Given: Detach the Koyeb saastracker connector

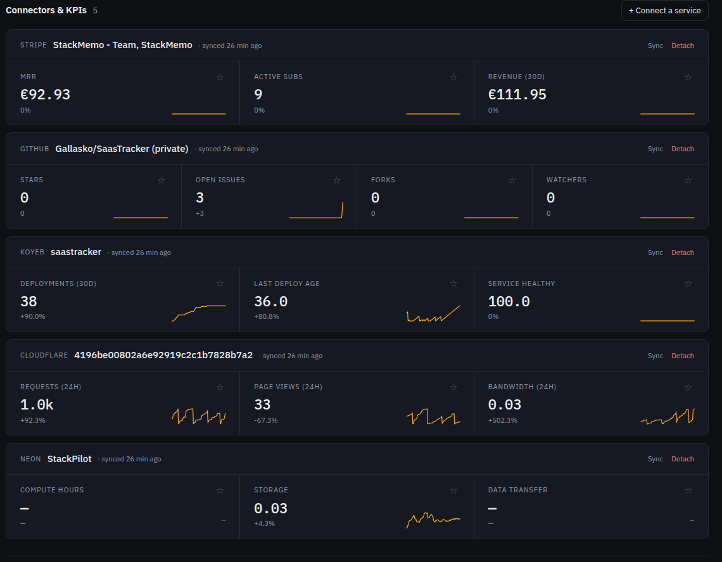Looking at the screenshot, I should (x=682, y=253).
